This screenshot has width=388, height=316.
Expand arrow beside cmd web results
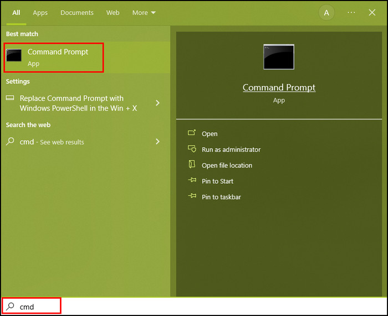tap(157, 142)
